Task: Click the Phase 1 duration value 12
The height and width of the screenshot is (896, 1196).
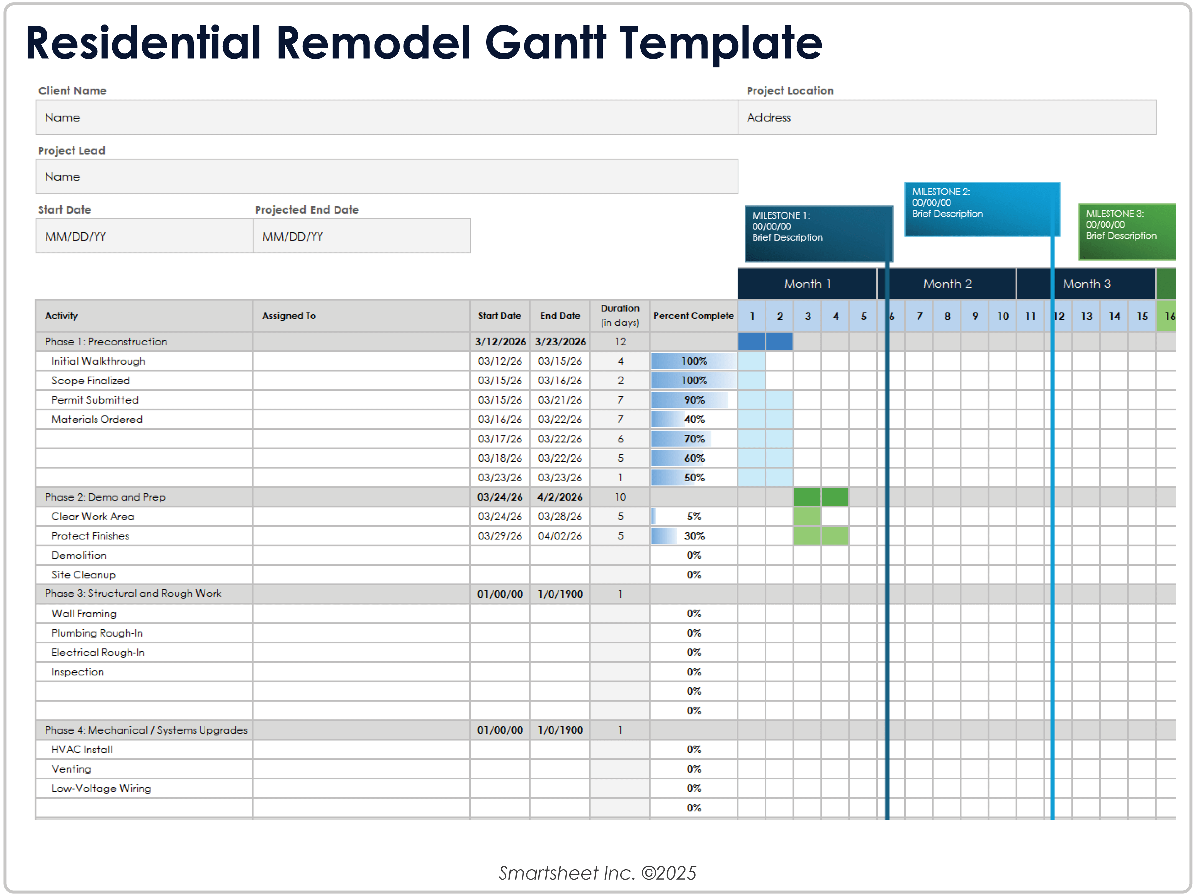Action: pos(620,341)
